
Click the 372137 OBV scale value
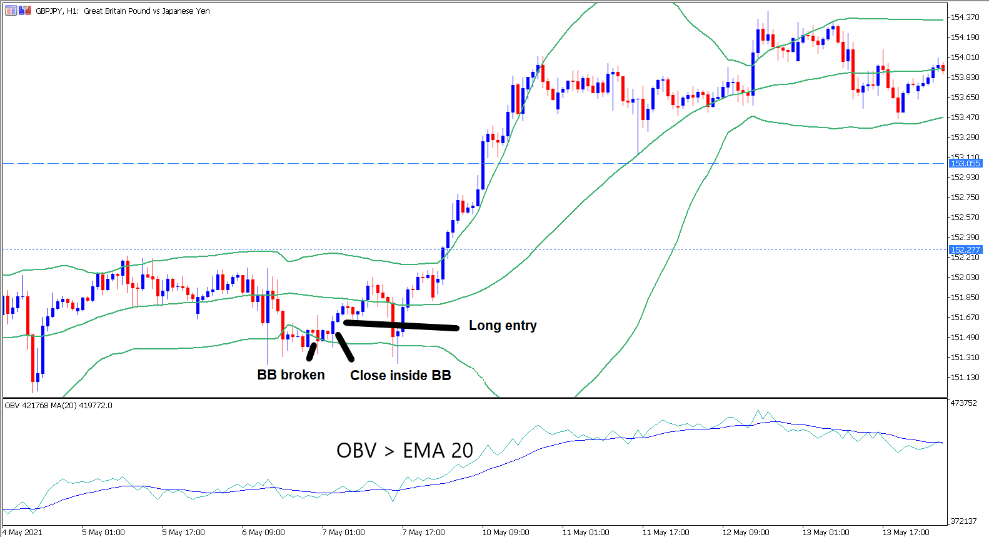coord(963,521)
